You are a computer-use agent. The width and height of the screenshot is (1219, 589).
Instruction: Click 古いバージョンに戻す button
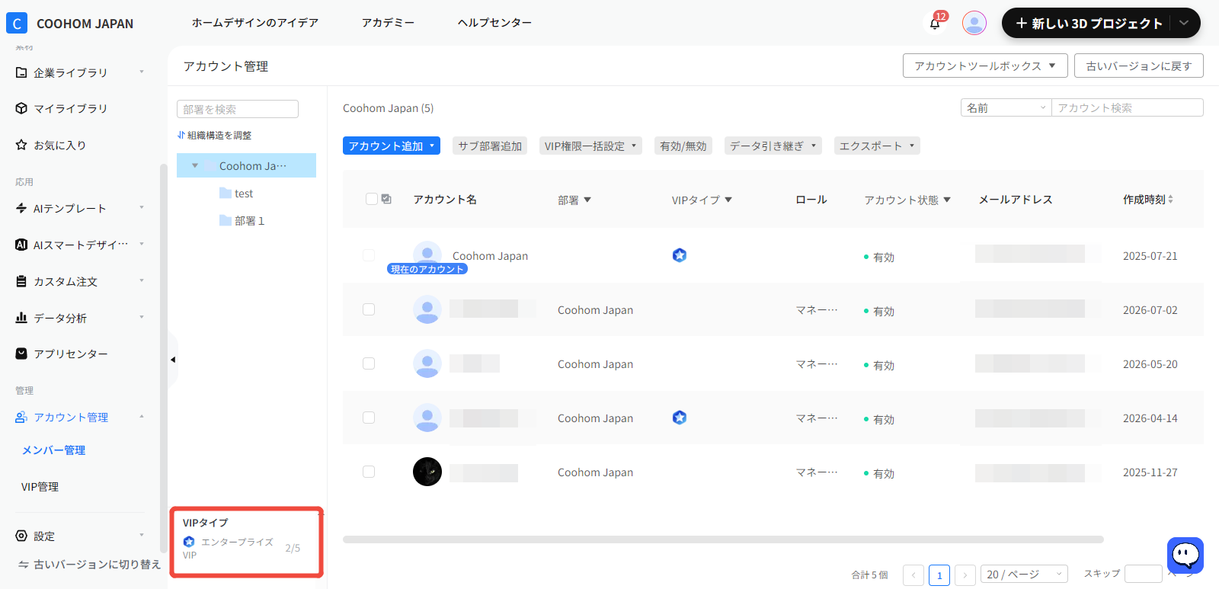point(1139,66)
